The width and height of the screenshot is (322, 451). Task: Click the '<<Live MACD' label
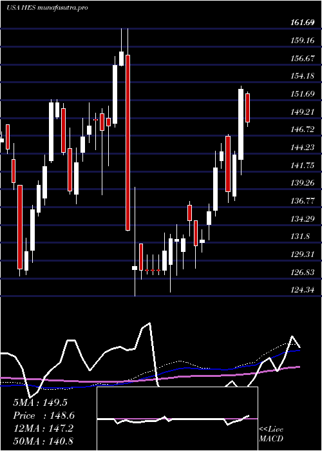(x=271, y=434)
